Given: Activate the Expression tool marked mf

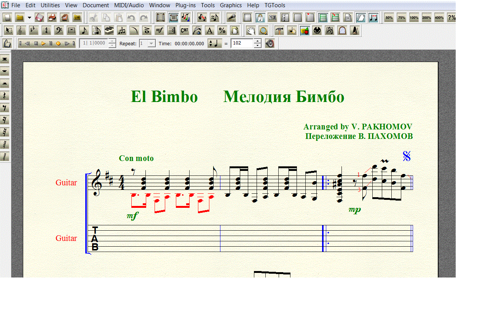Looking at the screenshot, I should [x=160, y=31].
